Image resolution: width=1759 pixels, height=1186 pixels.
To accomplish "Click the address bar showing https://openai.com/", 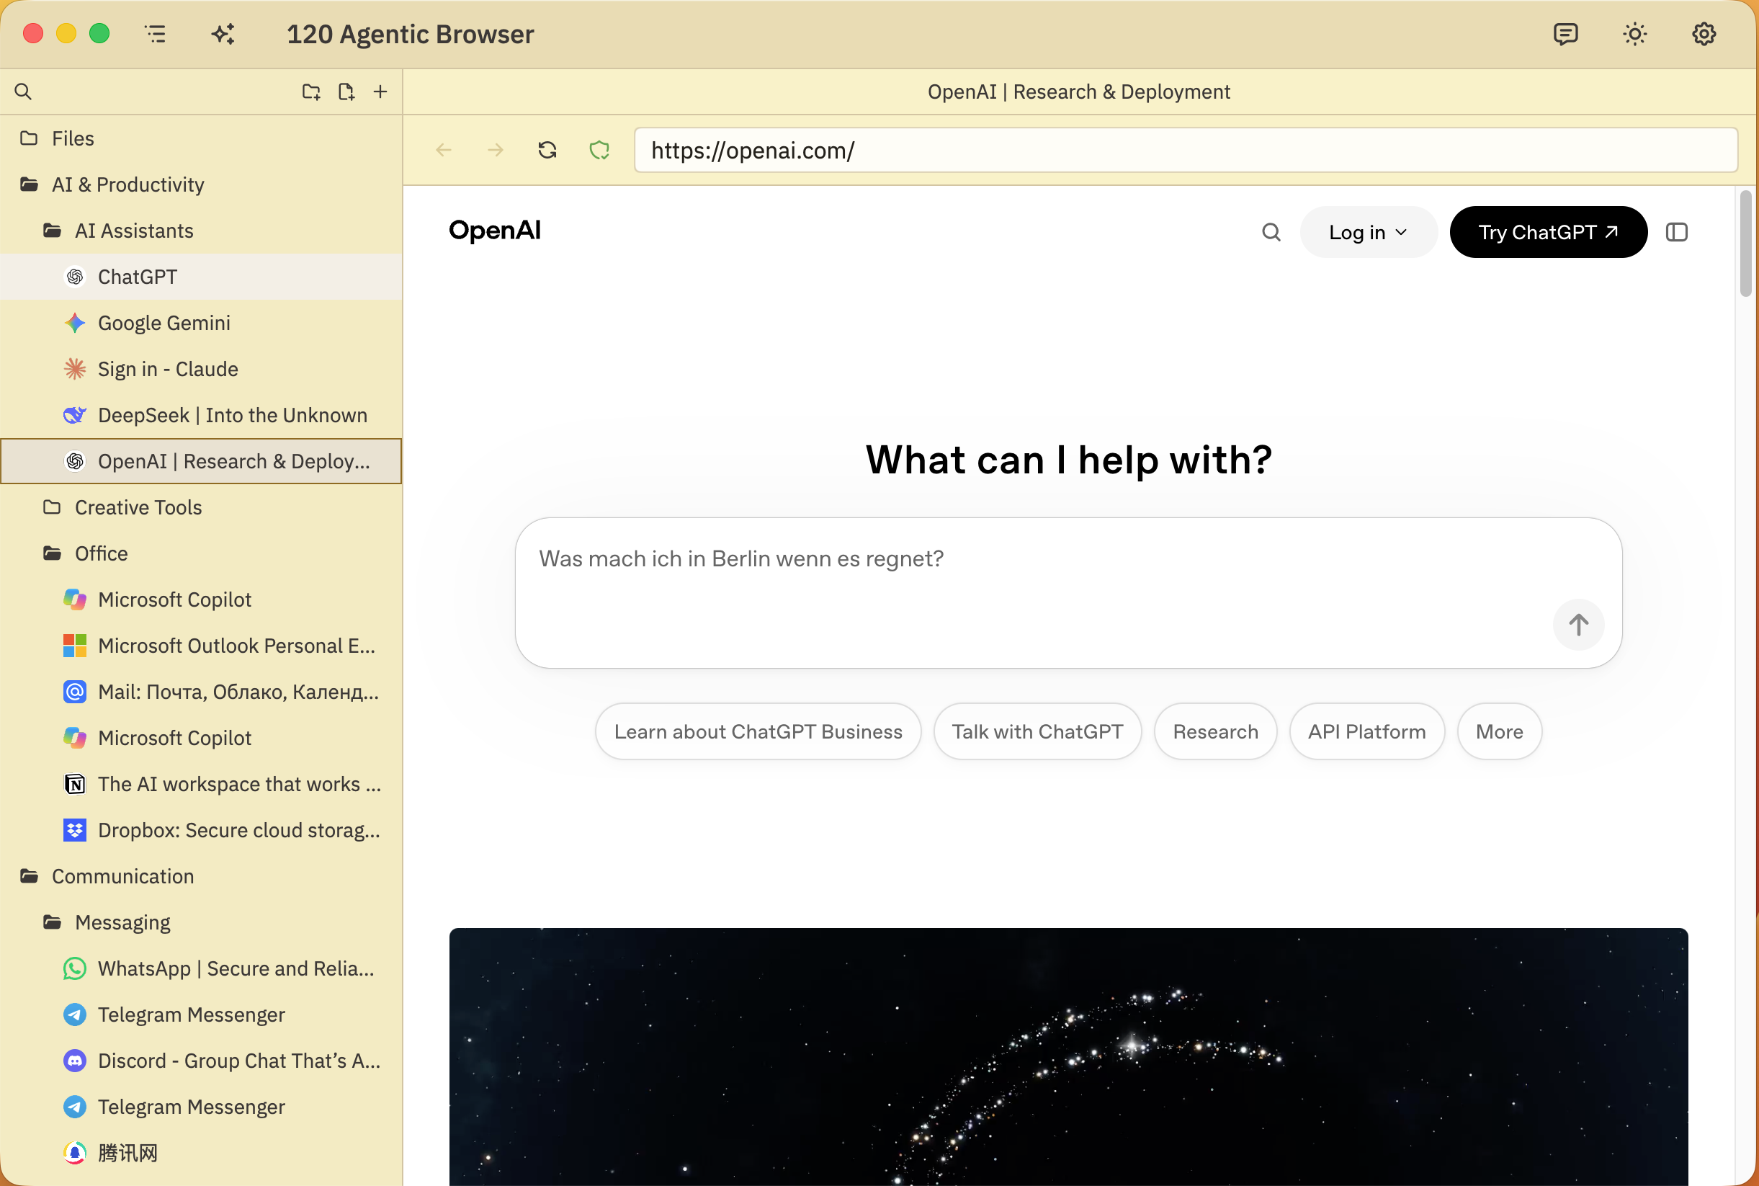I will pyautogui.click(x=1185, y=151).
